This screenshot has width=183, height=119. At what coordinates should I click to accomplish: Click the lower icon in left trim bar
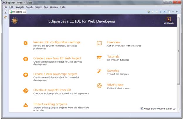point(5,17)
